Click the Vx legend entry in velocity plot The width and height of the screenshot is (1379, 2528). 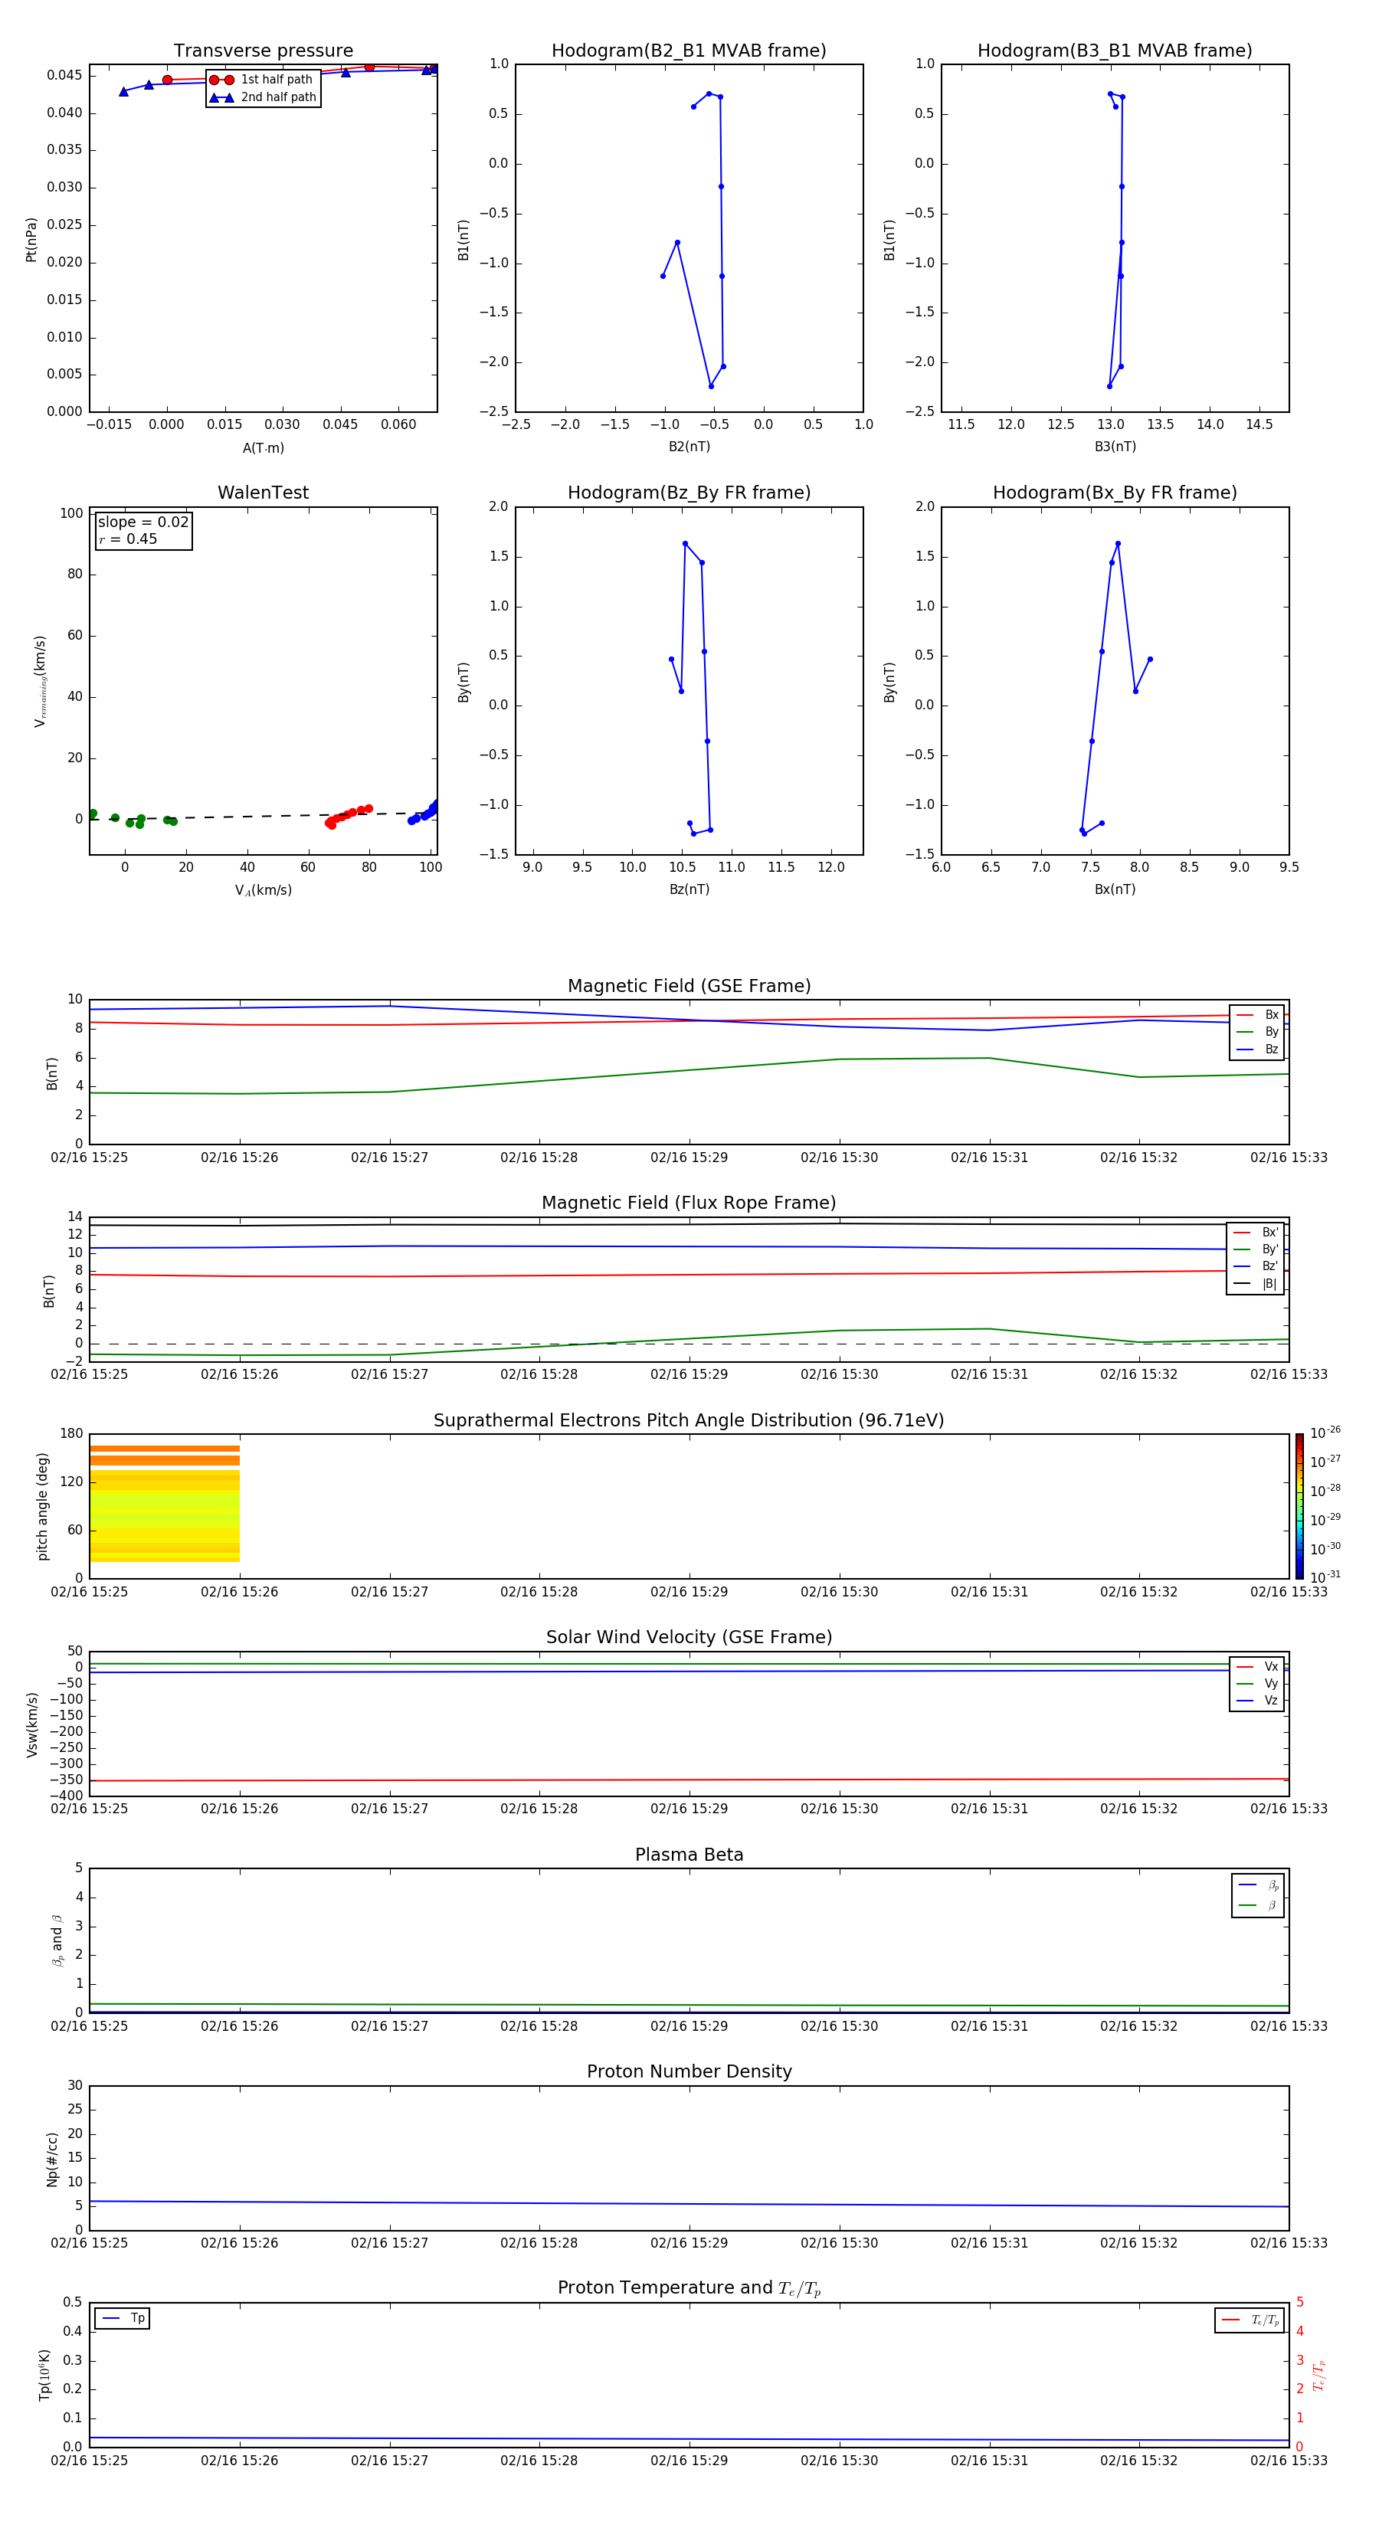tap(1257, 1666)
